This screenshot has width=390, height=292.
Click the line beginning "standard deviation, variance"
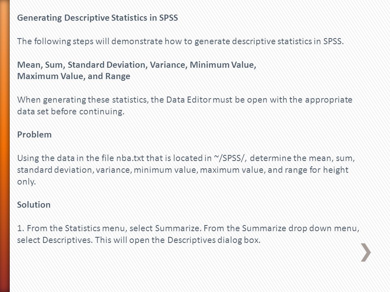tap(183, 170)
